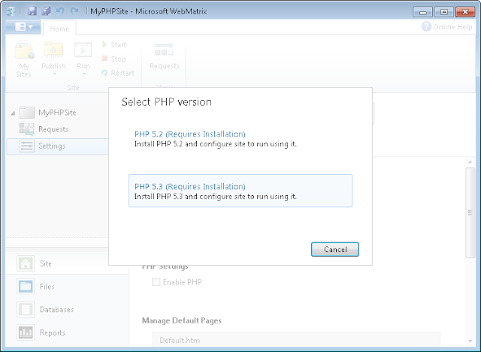
Task: Open the Requests view in ribbon
Action: (164, 56)
